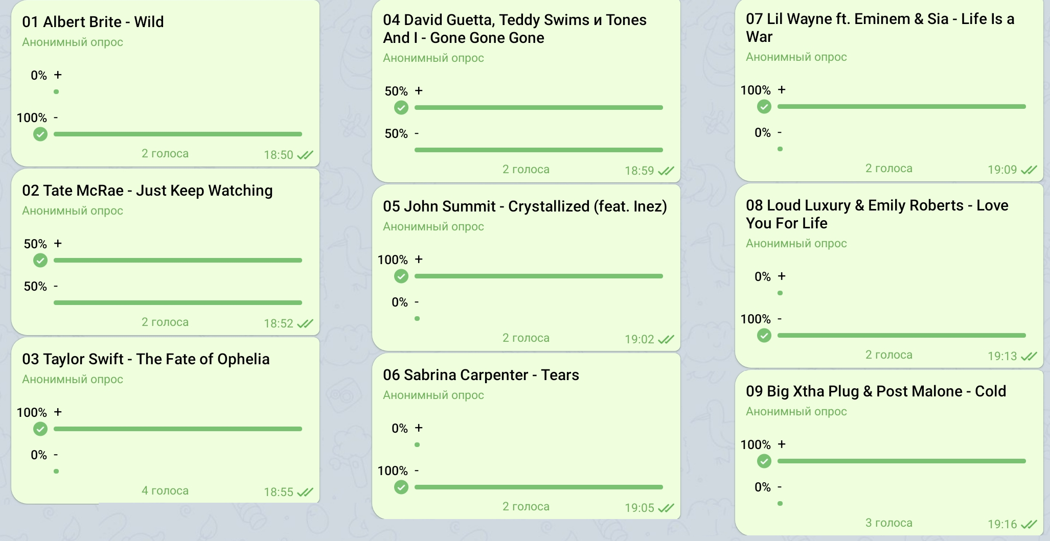Click the poll title 07 Lil Wayne Life Is a War
The height and width of the screenshot is (541, 1050).
coord(880,28)
